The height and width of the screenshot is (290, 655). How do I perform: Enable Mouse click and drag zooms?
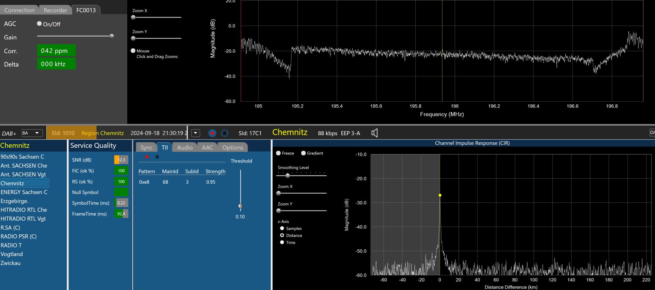(133, 51)
